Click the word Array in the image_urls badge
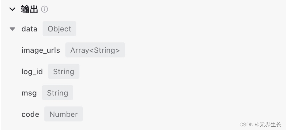The image size is (286, 130). tap(80, 50)
